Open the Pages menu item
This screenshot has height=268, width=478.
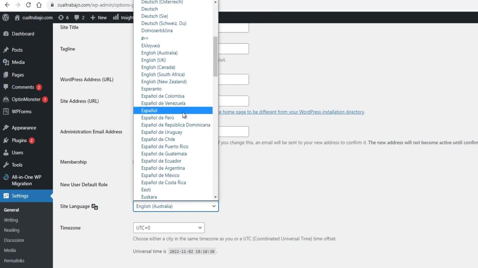coord(18,75)
